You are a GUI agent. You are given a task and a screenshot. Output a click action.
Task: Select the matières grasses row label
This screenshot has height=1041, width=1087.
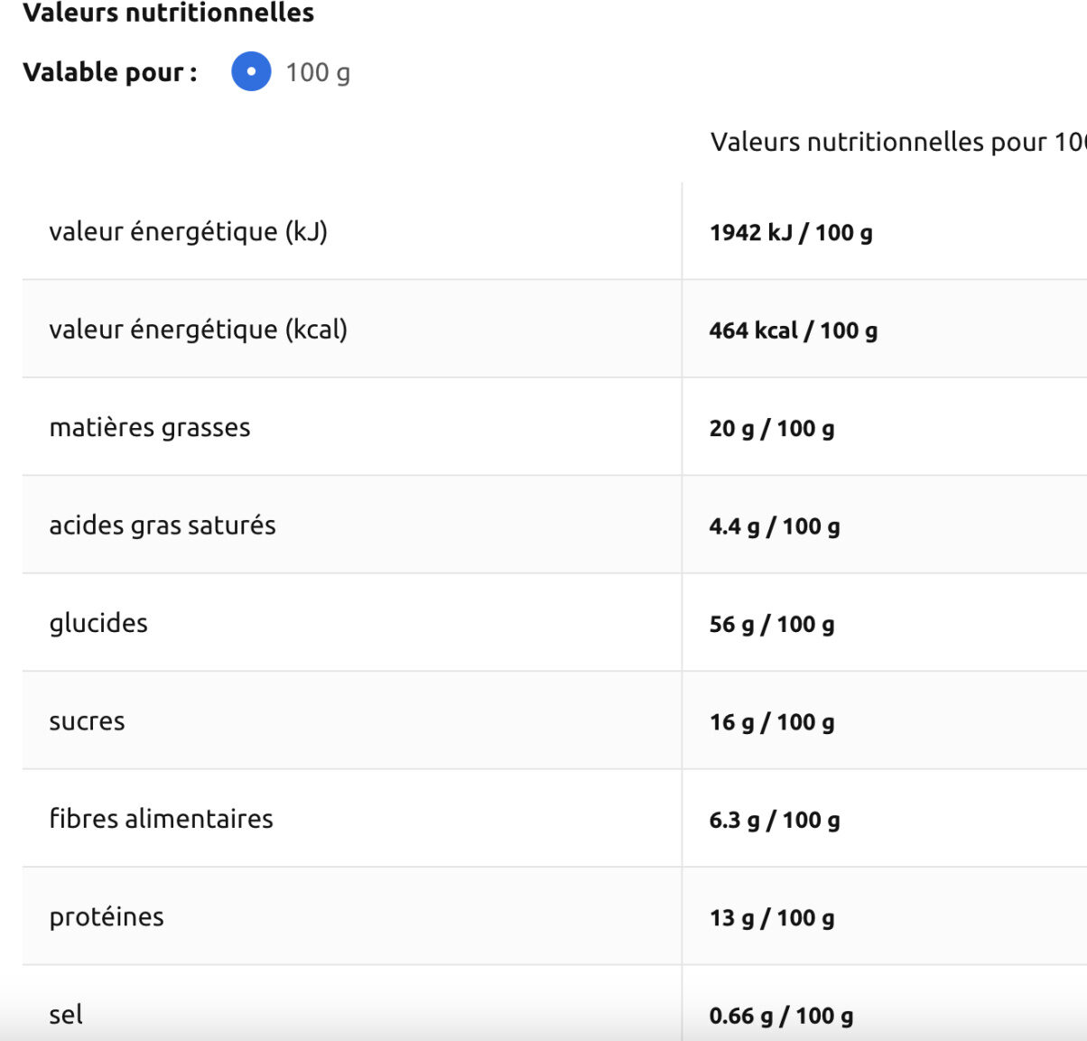tap(150, 427)
